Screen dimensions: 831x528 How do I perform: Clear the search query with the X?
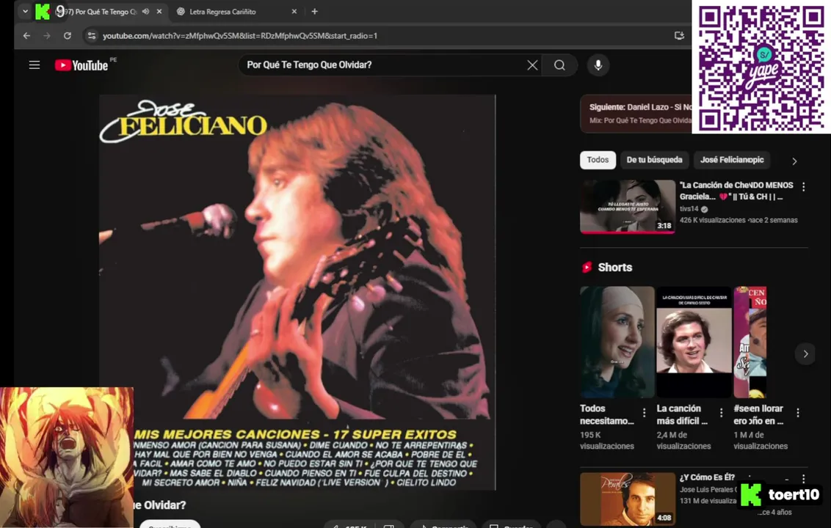(x=532, y=65)
